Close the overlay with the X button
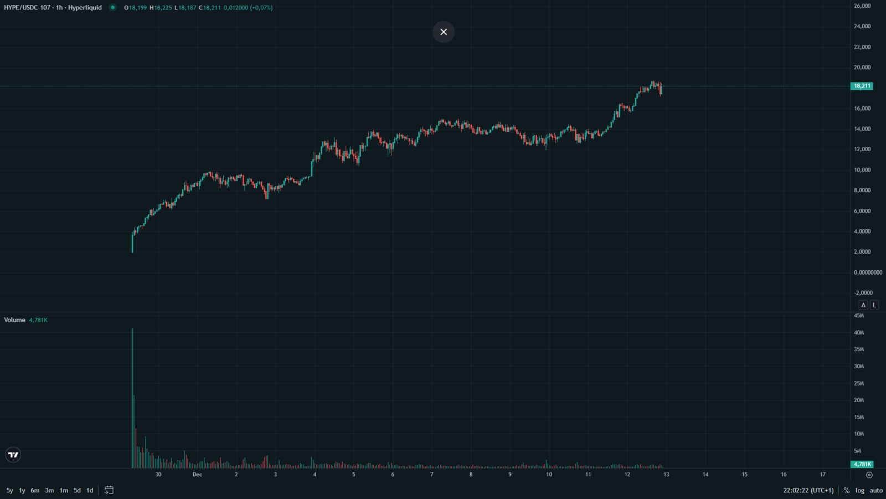 click(x=444, y=32)
